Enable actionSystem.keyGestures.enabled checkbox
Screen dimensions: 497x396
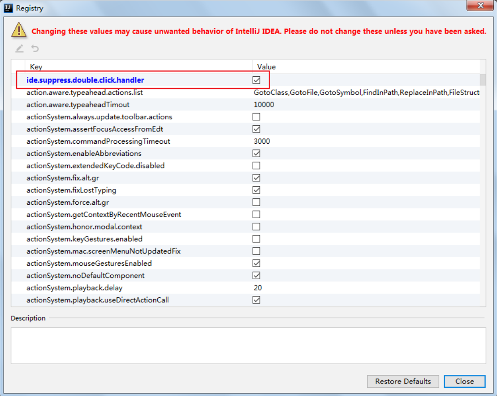256,239
